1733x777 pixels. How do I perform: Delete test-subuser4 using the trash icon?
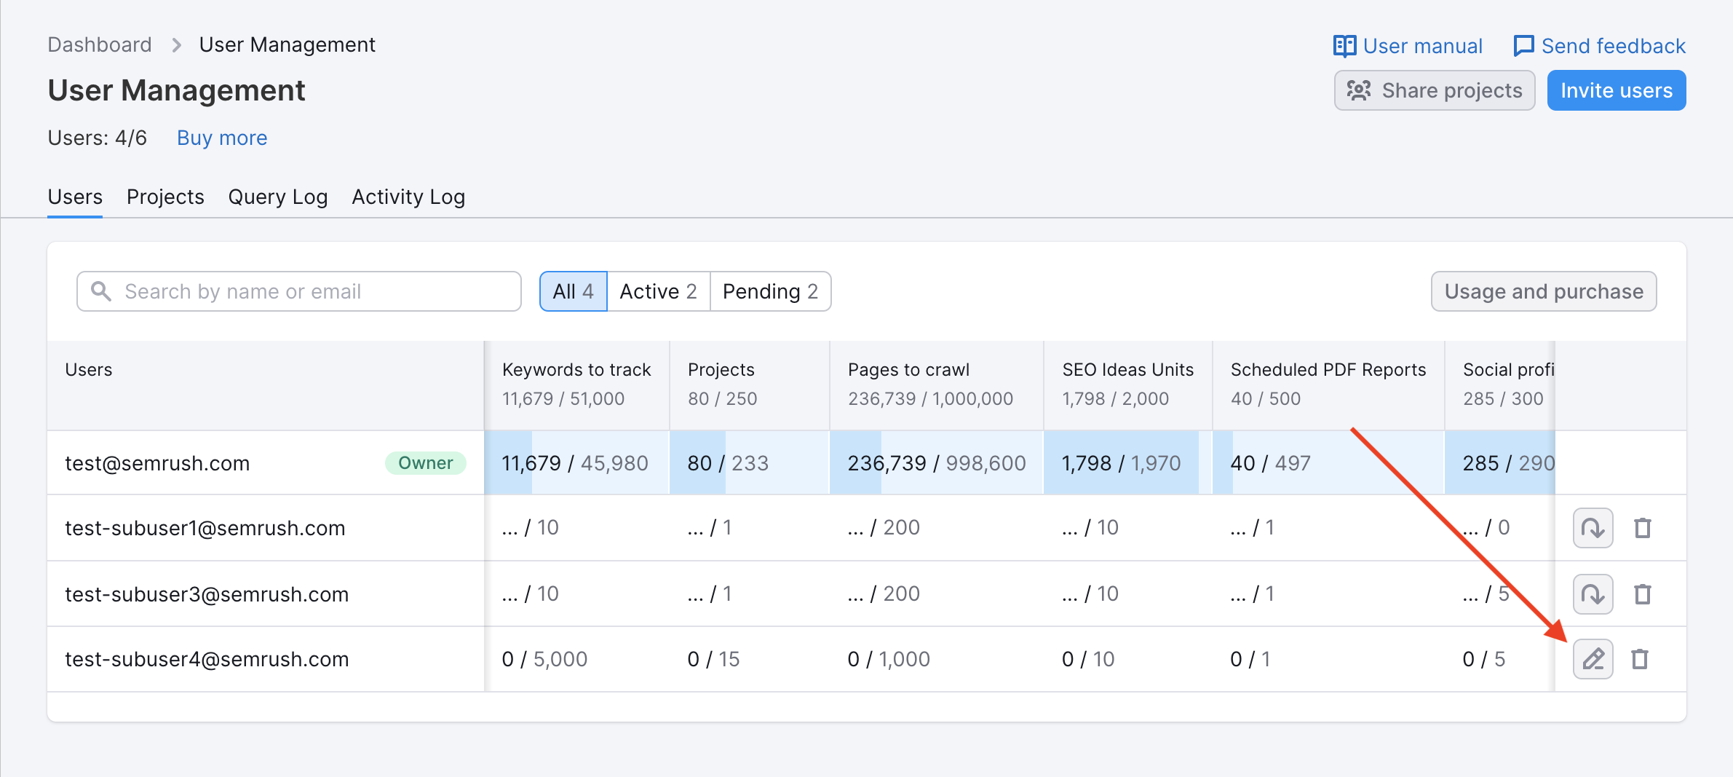1640,659
